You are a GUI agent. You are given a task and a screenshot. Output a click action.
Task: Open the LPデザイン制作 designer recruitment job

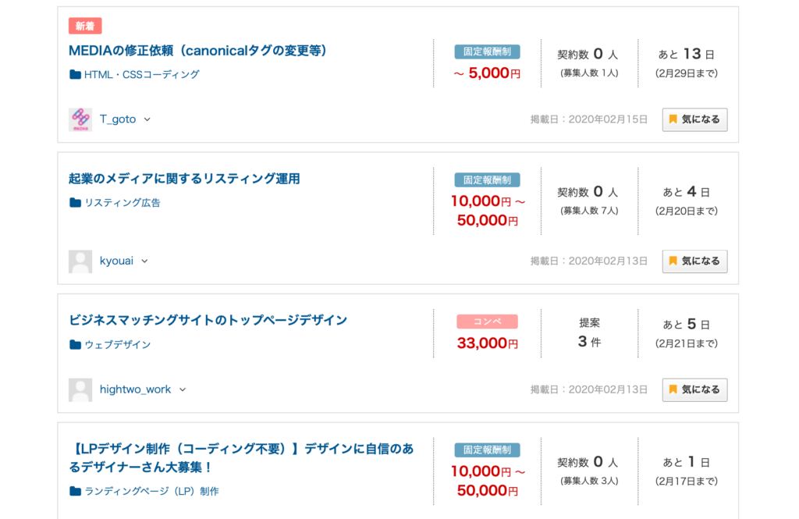click(241, 458)
